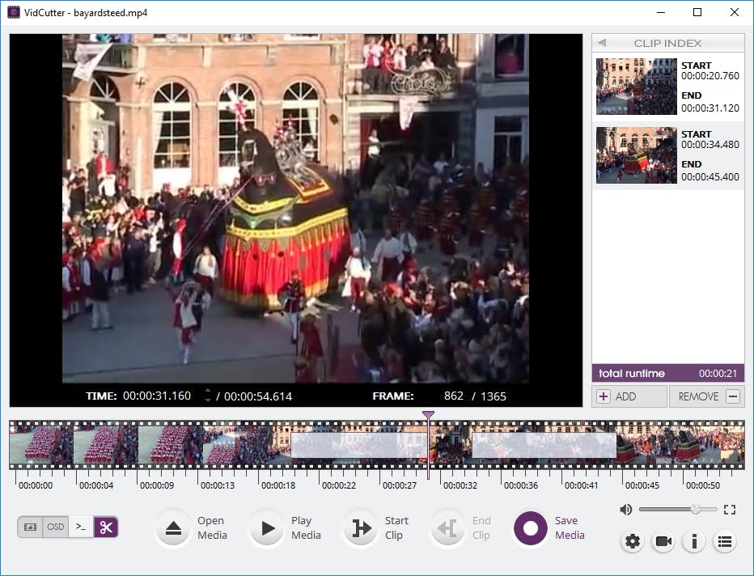Toggle the OSD on-screen display button
The height and width of the screenshot is (576, 754).
(55, 527)
